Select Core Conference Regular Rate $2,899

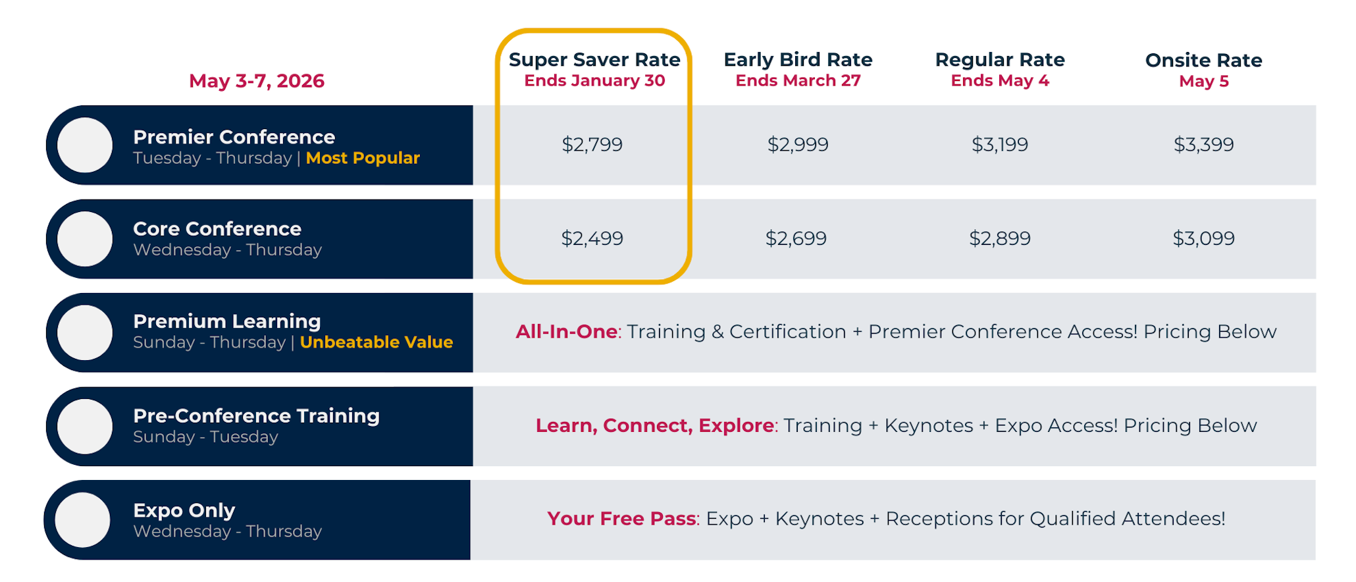[x=1000, y=238]
